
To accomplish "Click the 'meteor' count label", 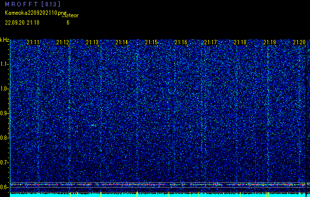I will pyautogui.click(x=70, y=16).
